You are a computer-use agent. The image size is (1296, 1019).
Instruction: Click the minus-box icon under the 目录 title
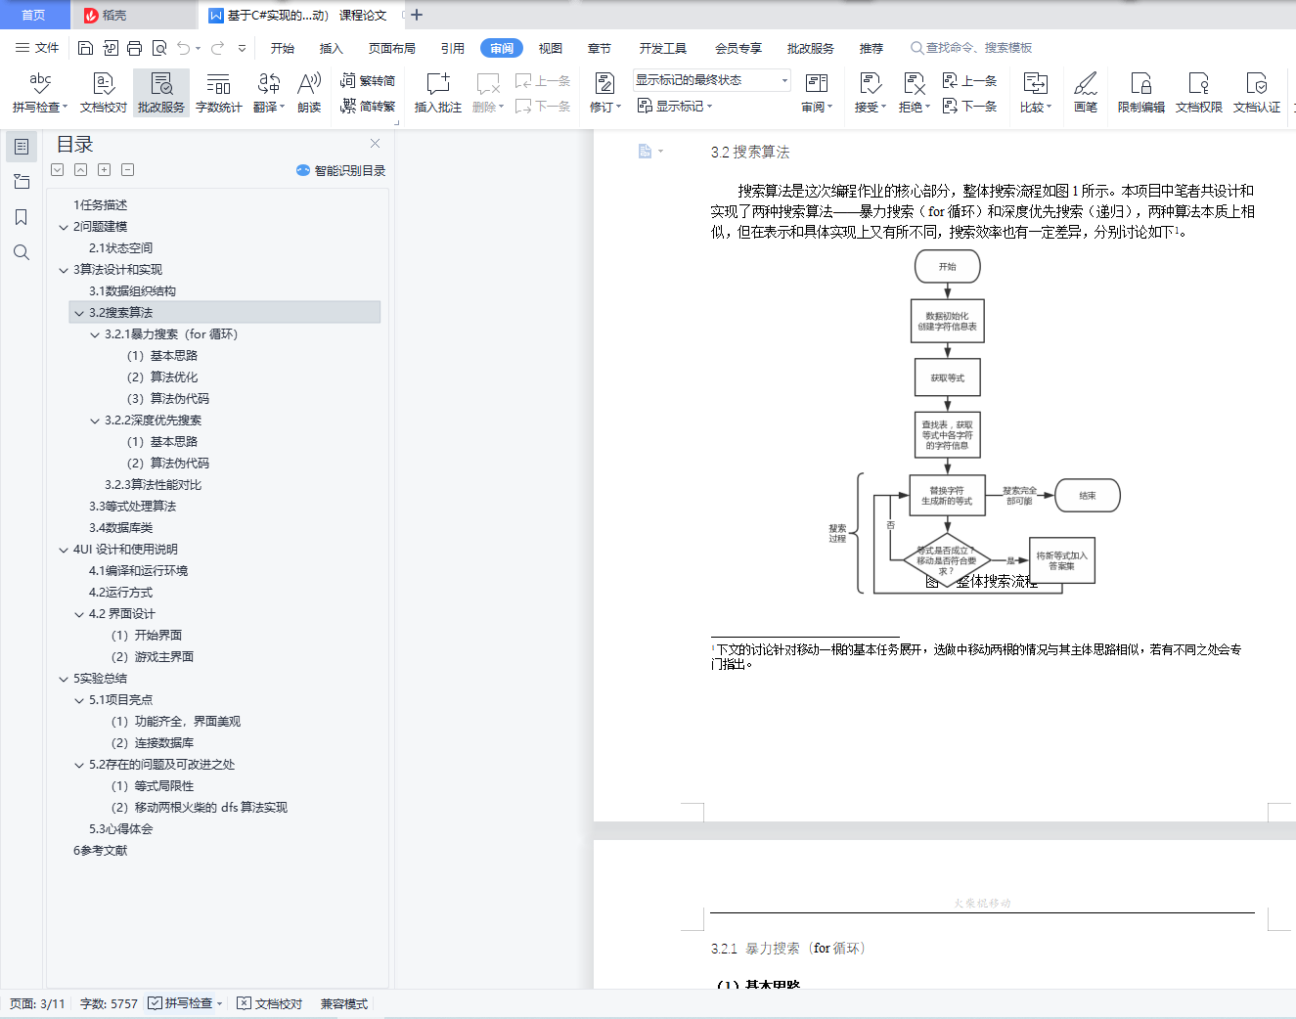(128, 170)
